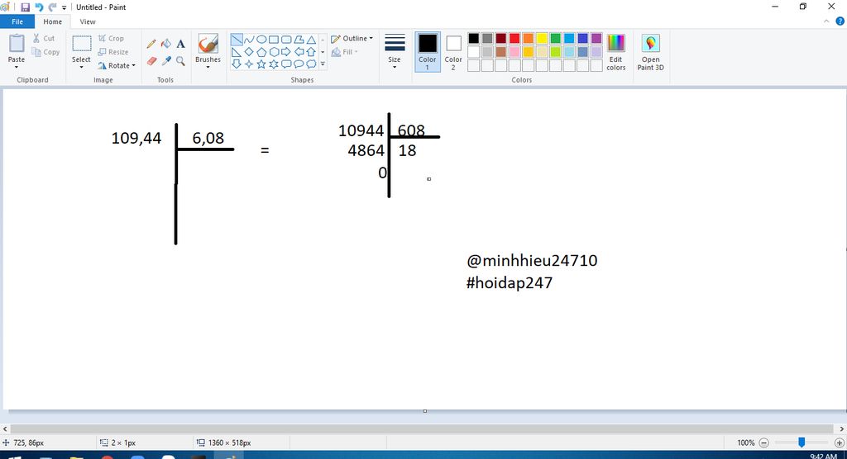Open Customize Quick Access Toolbar arrow
Image resolution: width=847 pixels, height=459 pixels.
click(x=64, y=7)
